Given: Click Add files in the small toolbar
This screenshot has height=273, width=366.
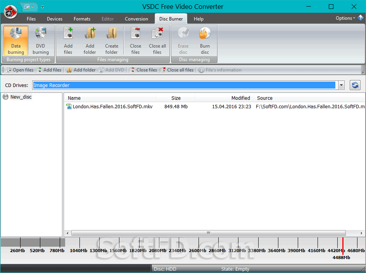Looking at the screenshot, I should [49, 70].
